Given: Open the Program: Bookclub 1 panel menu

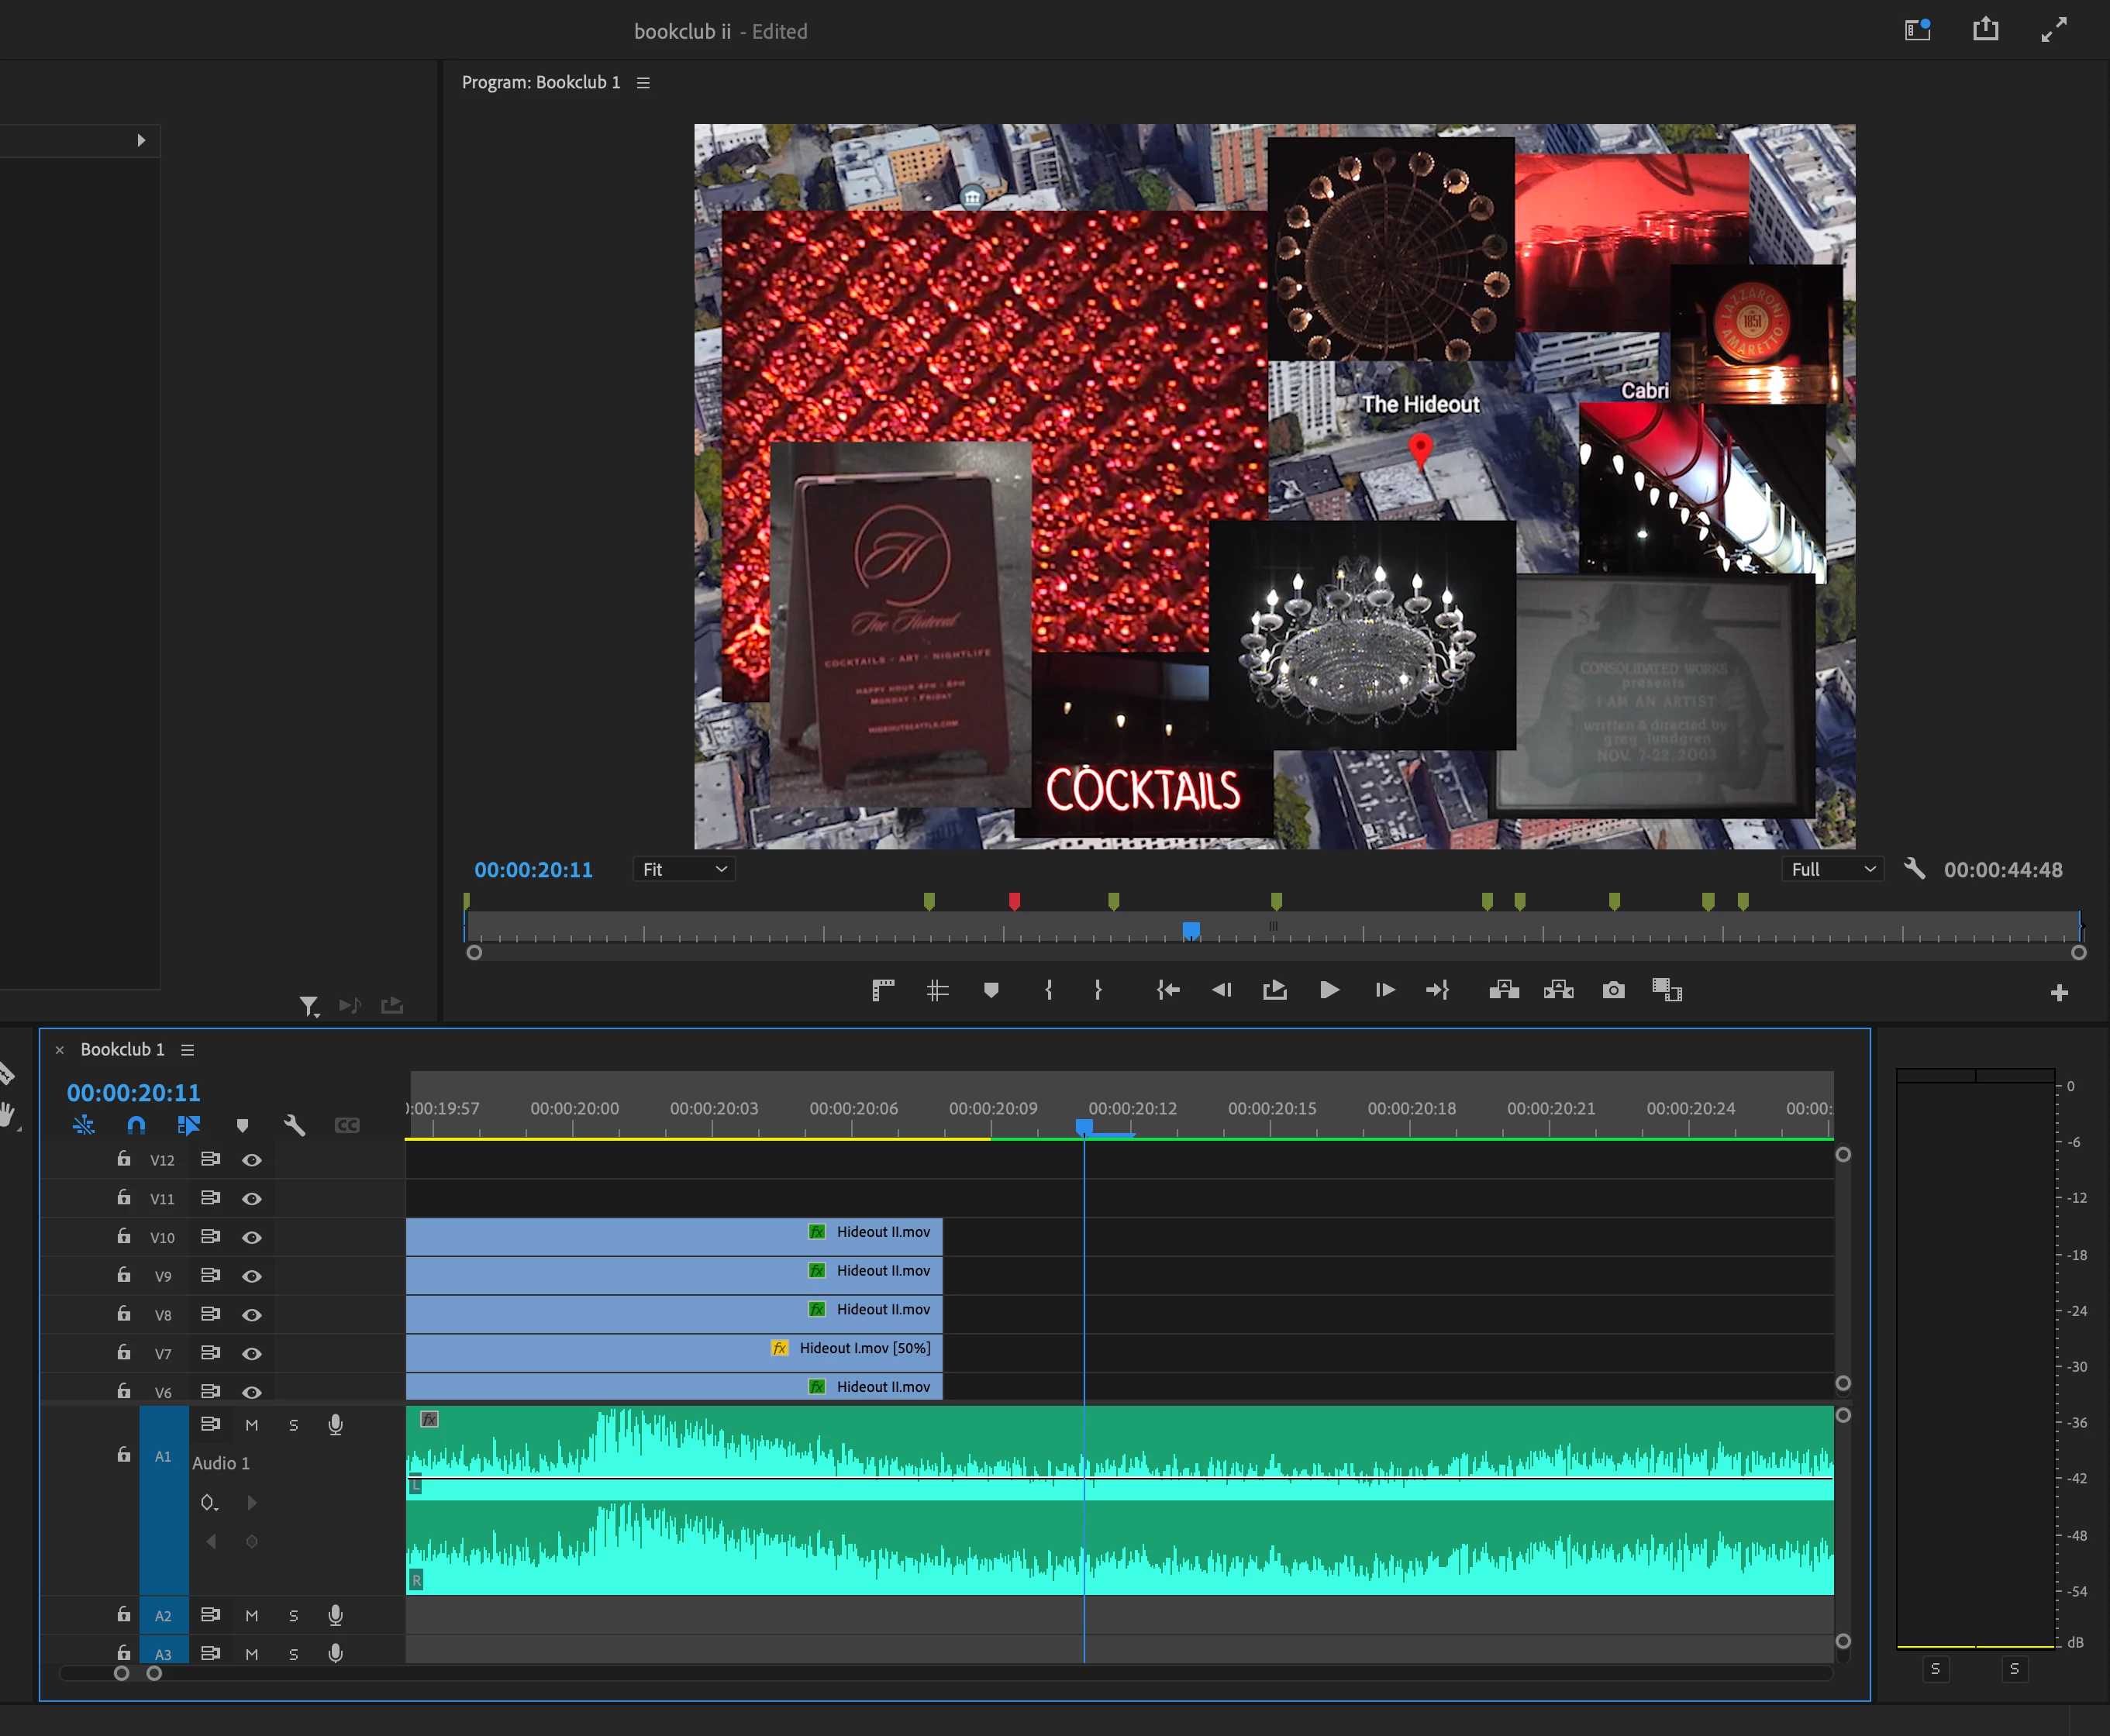Looking at the screenshot, I should point(643,83).
